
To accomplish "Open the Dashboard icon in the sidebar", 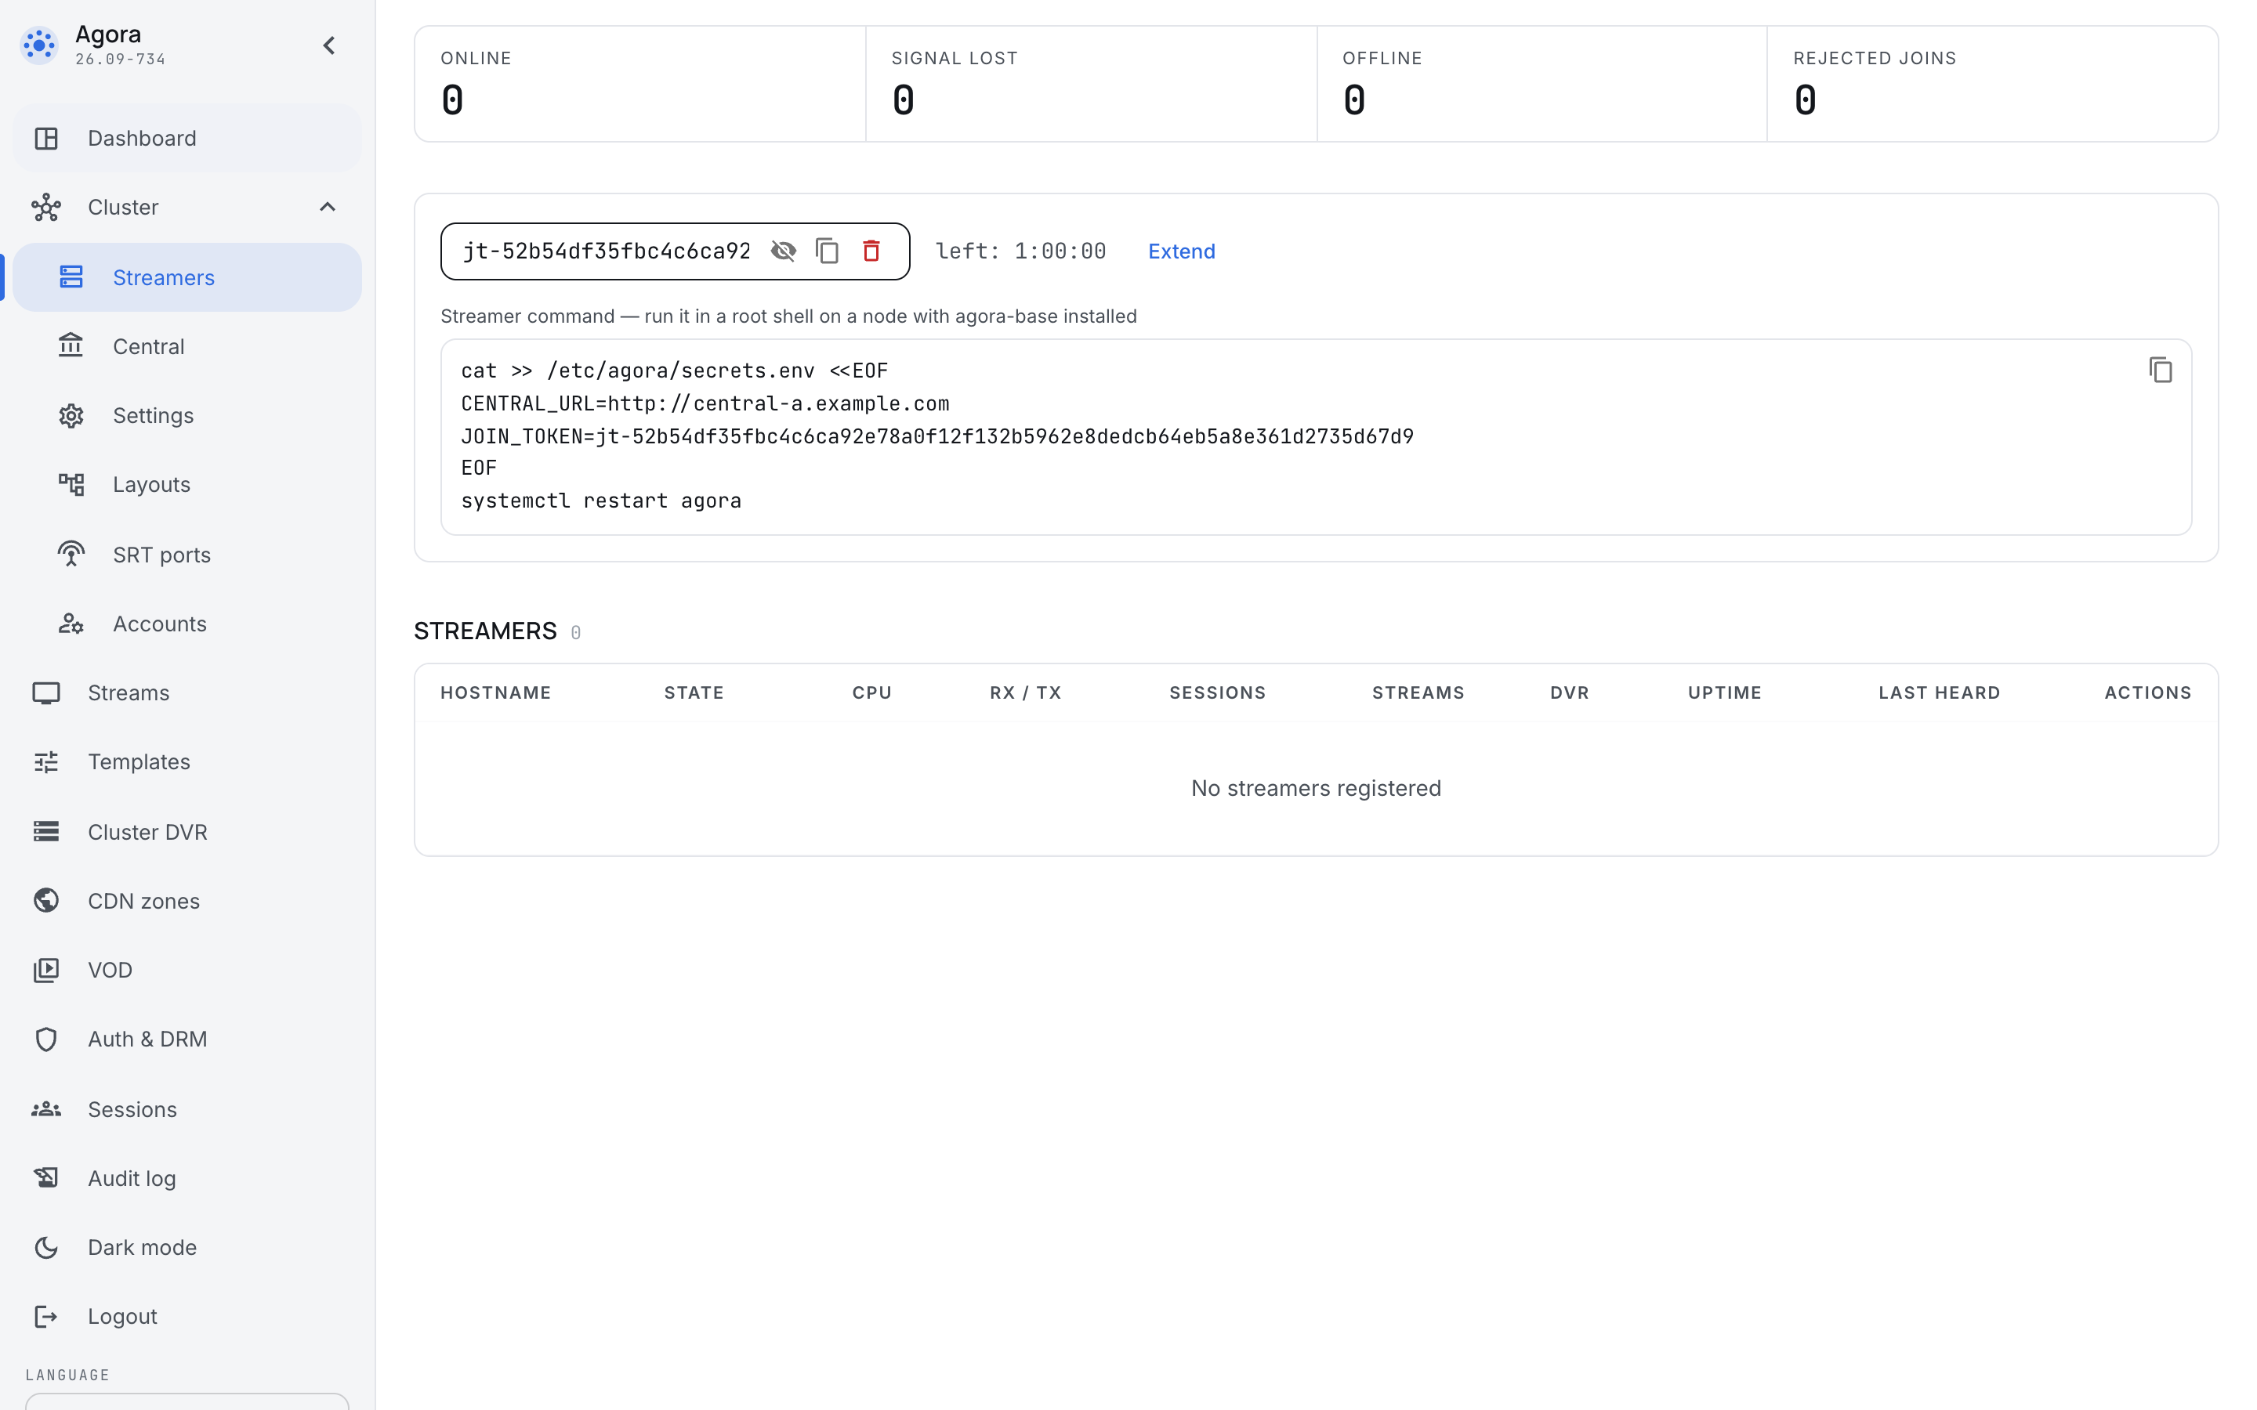I will (x=45, y=138).
